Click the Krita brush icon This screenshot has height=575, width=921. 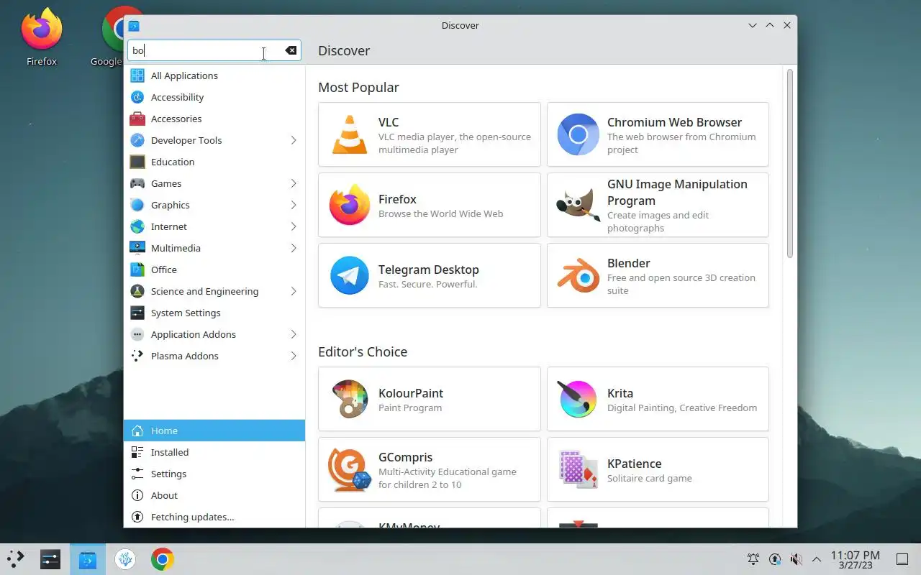coord(578,399)
